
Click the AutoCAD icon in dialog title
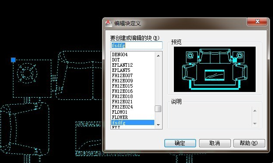click(x=108, y=23)
